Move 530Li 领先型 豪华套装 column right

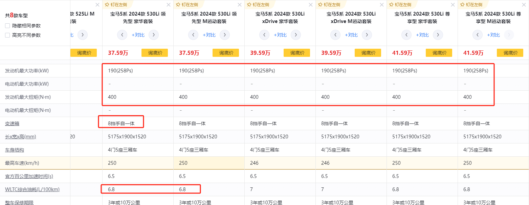pos(154,35)
